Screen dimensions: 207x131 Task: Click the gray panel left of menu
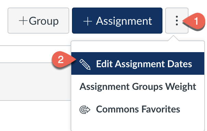[x=35, y=82]
